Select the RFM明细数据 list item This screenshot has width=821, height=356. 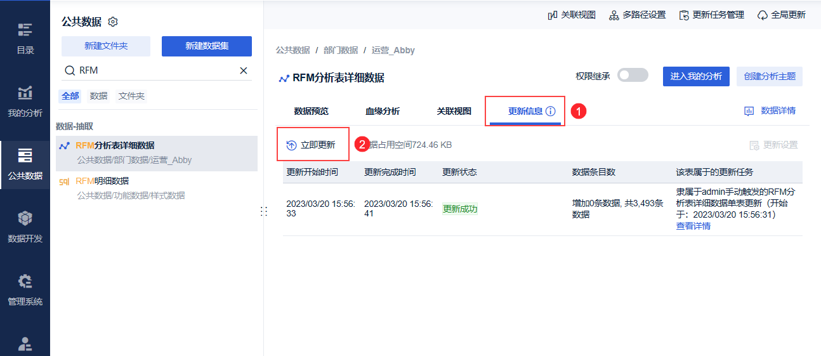157,188
